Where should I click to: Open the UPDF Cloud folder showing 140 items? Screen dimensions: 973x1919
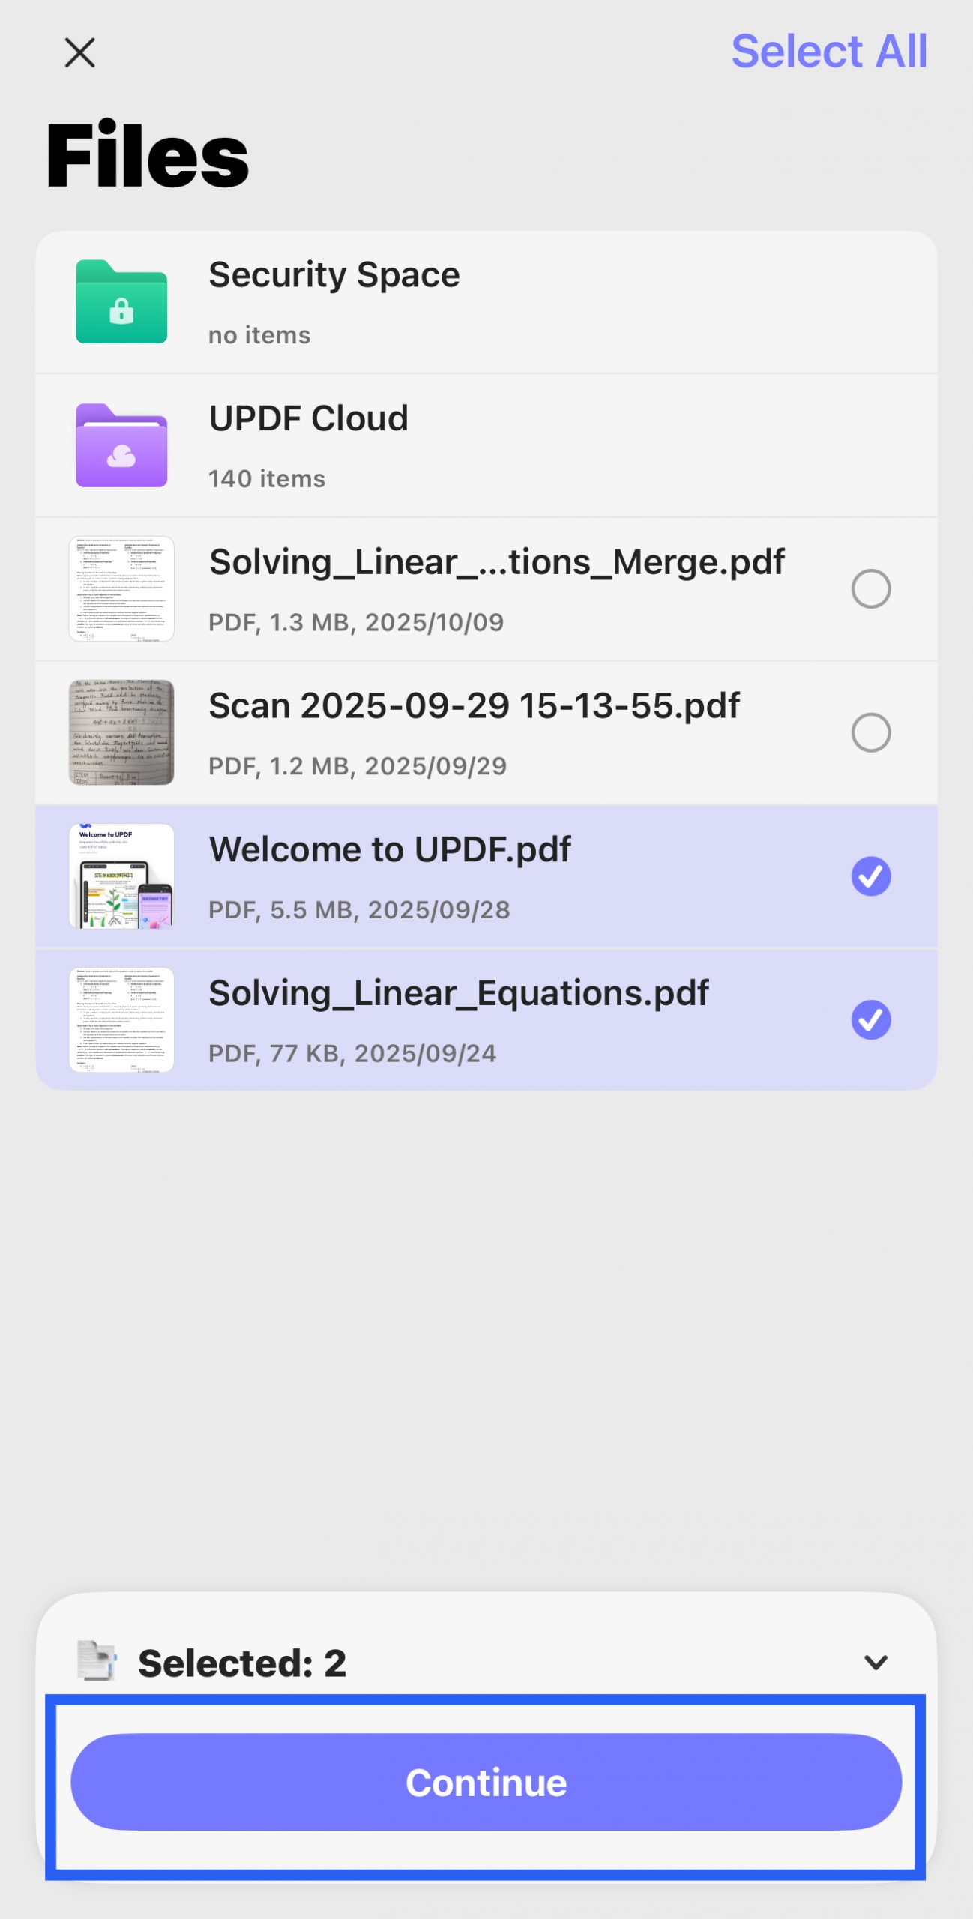click(486, 444)
